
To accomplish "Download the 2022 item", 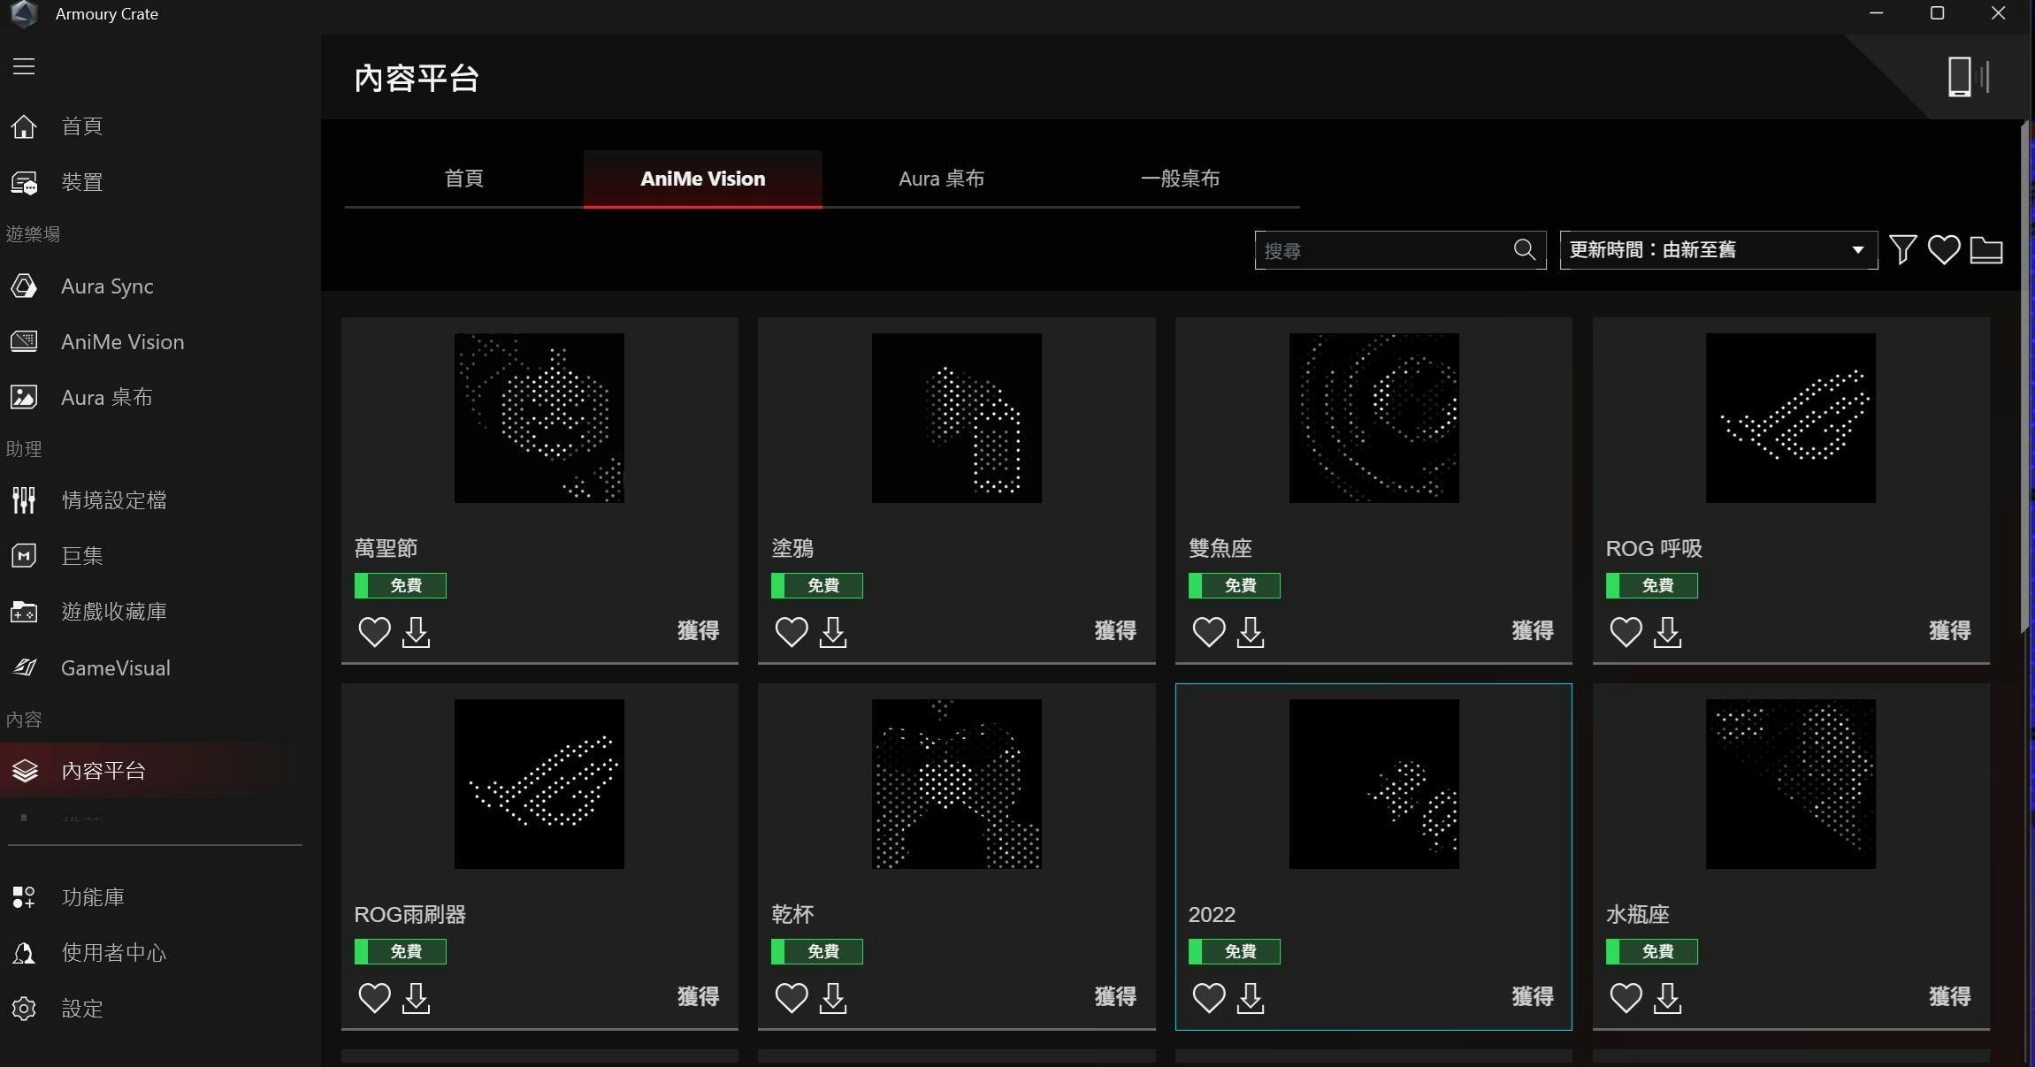I will click(1251, 998).
